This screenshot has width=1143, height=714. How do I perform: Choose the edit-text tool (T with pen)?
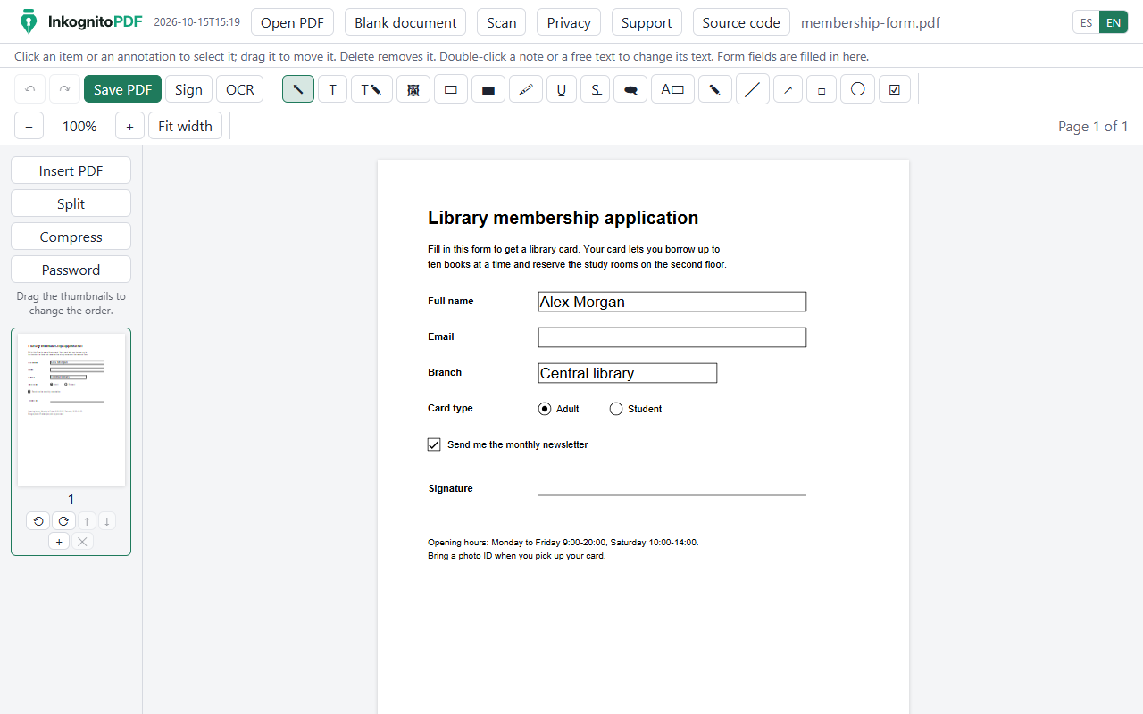click(371, 89)
